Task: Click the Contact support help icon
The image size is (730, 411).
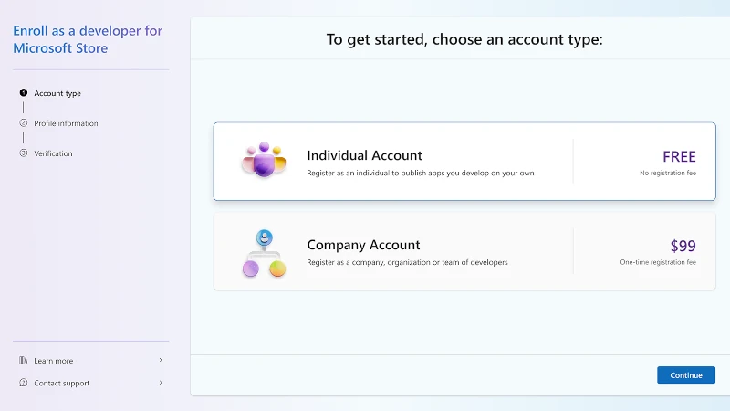Action: 24,383
